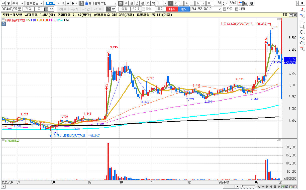Click the red 매수 buy button

[172, 9]
